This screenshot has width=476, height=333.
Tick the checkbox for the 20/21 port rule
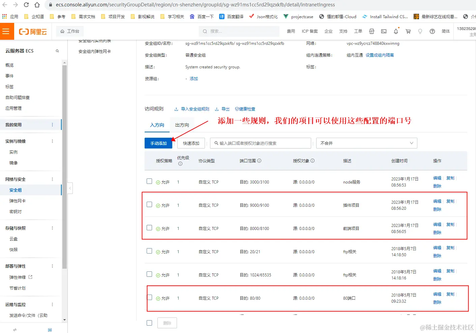149,251
